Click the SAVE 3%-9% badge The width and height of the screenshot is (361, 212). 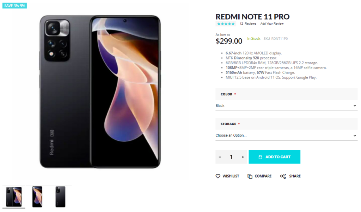[x=14, y=6]
